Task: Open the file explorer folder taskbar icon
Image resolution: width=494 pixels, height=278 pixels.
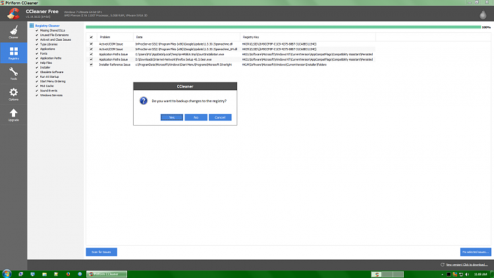Action: 44,274
